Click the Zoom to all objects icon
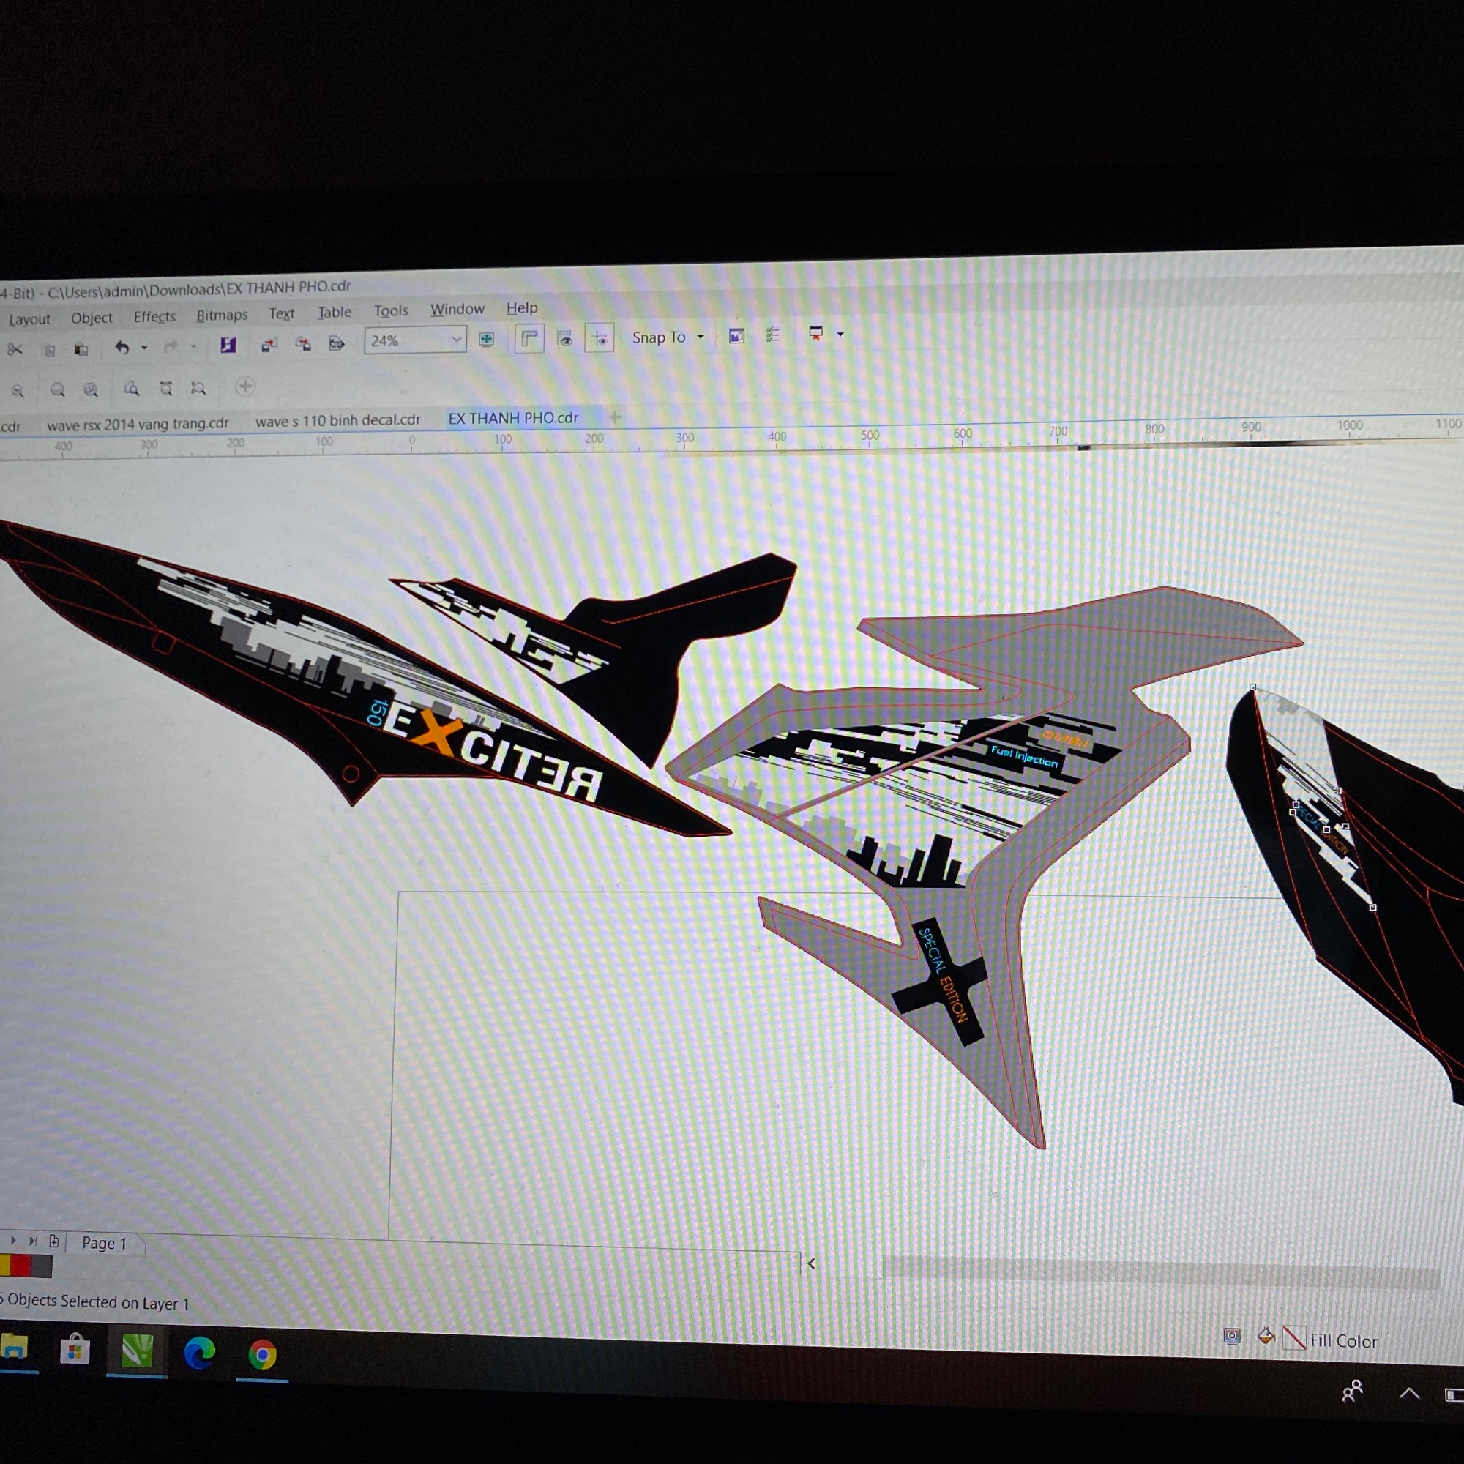The image size is (1464, 1464). click(91, 389)
